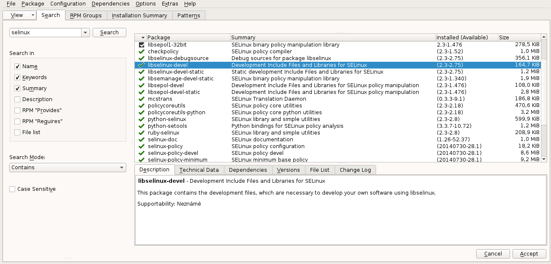Click the package list scrollbar down arrow
Viewport: 551px width, 264px height.
coord(544,159)
